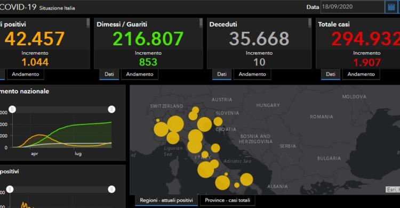This screenshot has width=400, height=208.
Task: Open Dati tab under Deceduti
Action: click(x=222, y=74)
